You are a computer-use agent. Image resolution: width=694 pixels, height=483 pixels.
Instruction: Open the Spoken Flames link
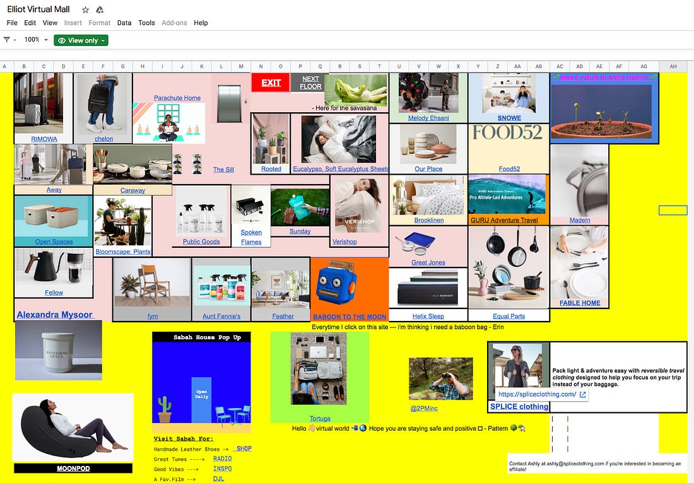(x=251, y=237)
